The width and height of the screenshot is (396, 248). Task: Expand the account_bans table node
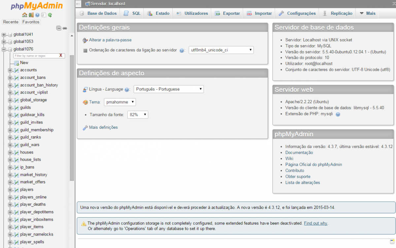pos(10,78)
